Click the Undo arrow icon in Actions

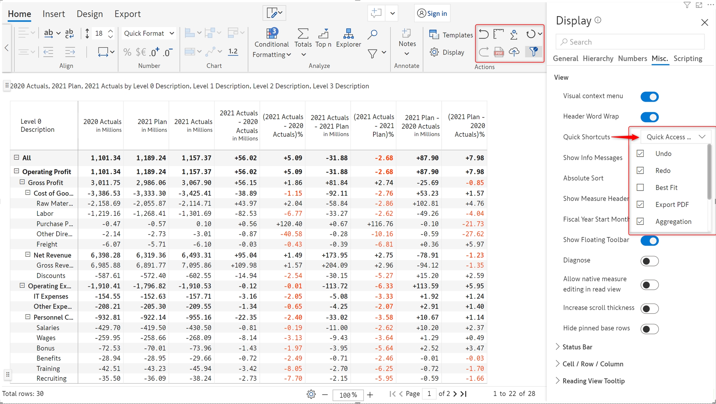[x=484, y=34]
